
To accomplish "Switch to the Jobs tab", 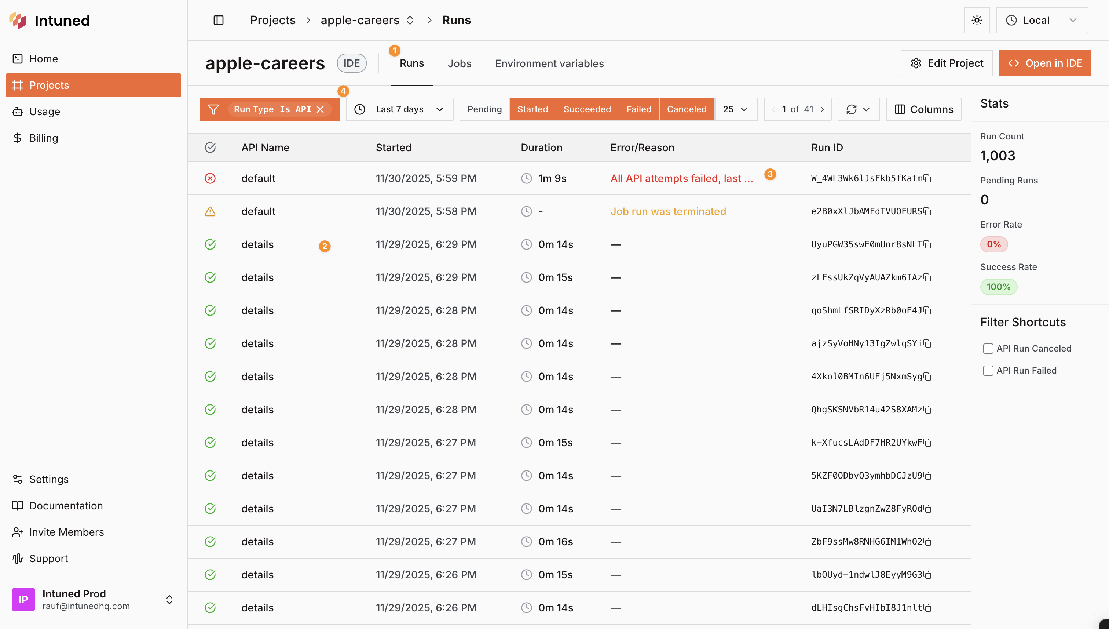I will tap(459, 63).
